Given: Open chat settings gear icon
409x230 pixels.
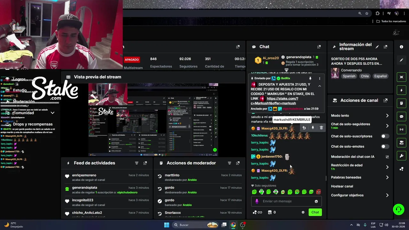Looking at the screenshot, I should point(303,212).
